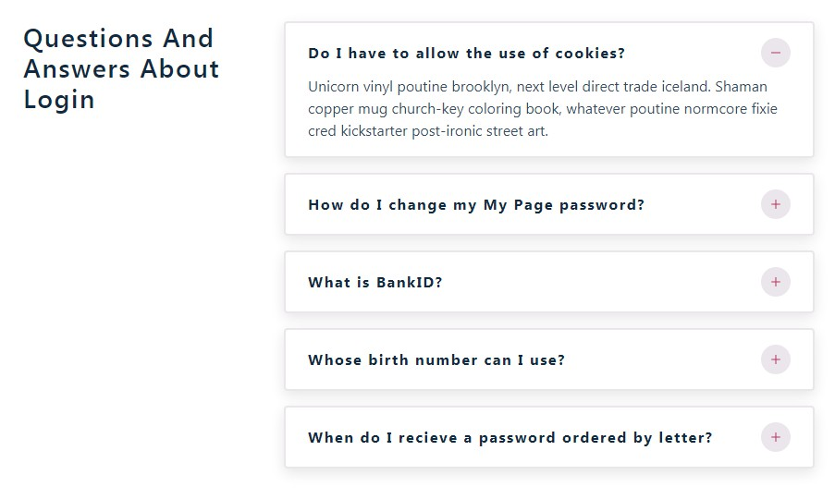Click the question title 'Do I have to allow the use of cookies?'
This screenshot has height=499, width=835.
466,54
